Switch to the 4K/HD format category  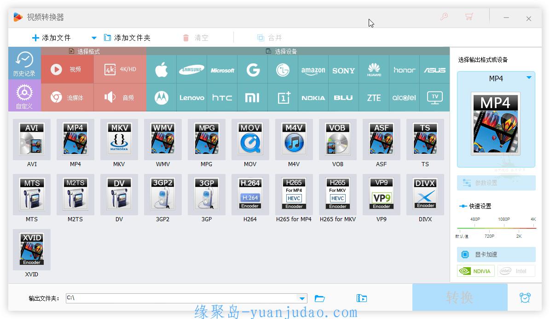pos(120,69)
